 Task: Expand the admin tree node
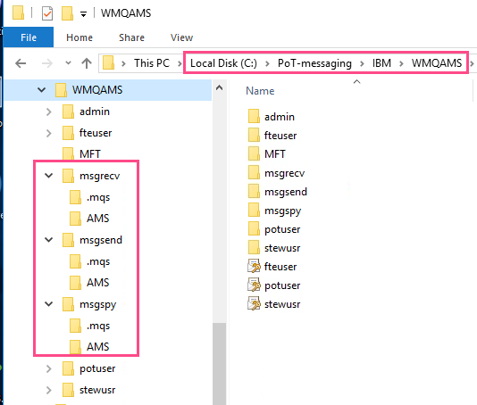click(48, 112)
